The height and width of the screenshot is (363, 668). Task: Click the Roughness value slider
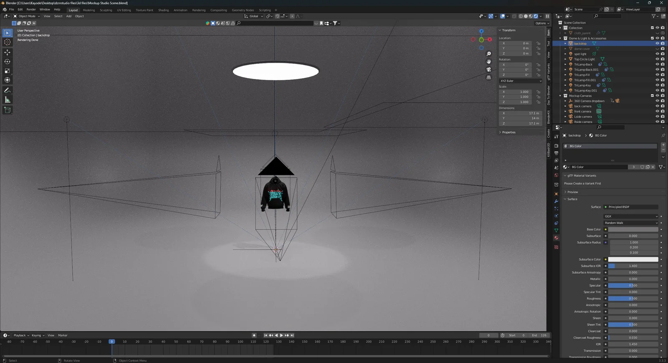pos(633,299)
